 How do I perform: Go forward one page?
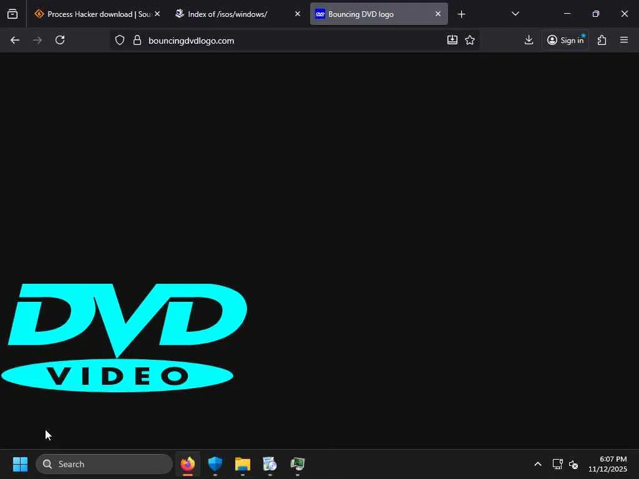pos(37,40)
